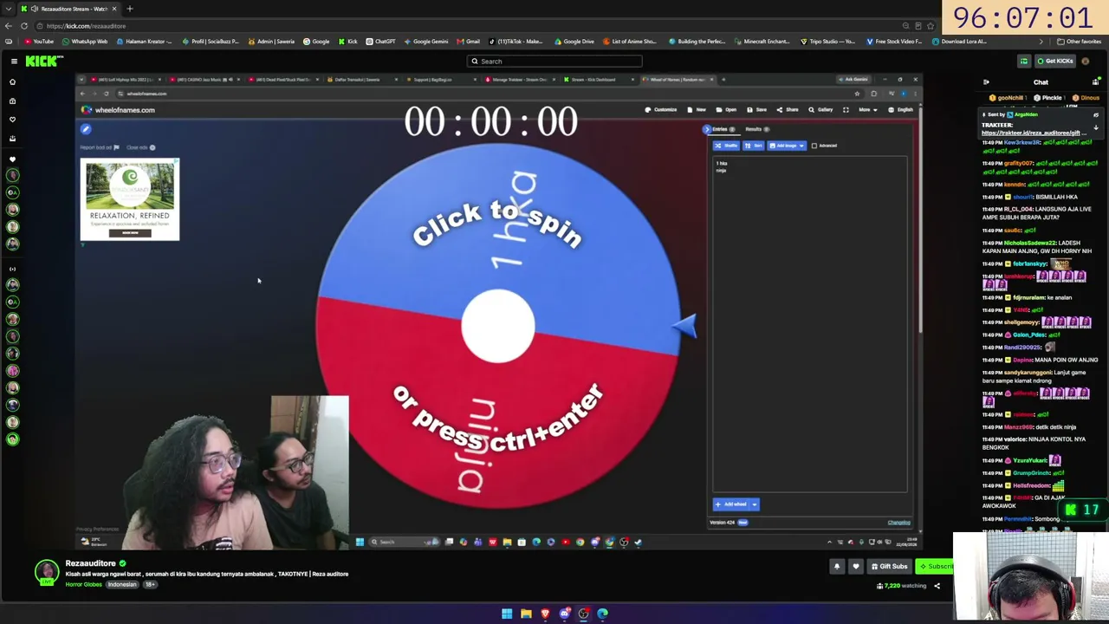
Task: Open the Changelog link
Action: 898,523
